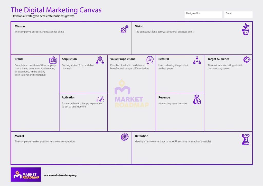The width and height of the screenshot is (263, 186).
Task: Click the head lightbulb icon in Value Propositions
Action: point(150,60)
